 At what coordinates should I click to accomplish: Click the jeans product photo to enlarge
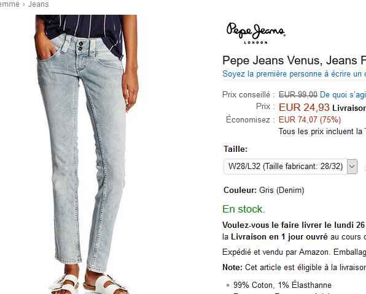click(87, 154)
